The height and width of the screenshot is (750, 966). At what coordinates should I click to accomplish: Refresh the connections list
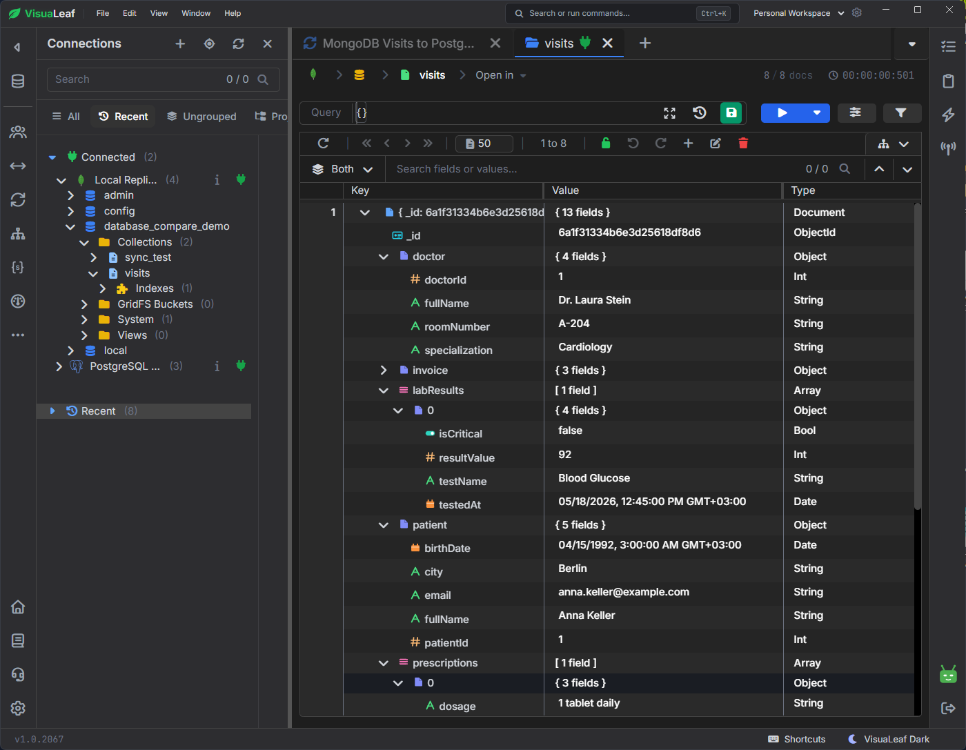(x=239, y=43)
